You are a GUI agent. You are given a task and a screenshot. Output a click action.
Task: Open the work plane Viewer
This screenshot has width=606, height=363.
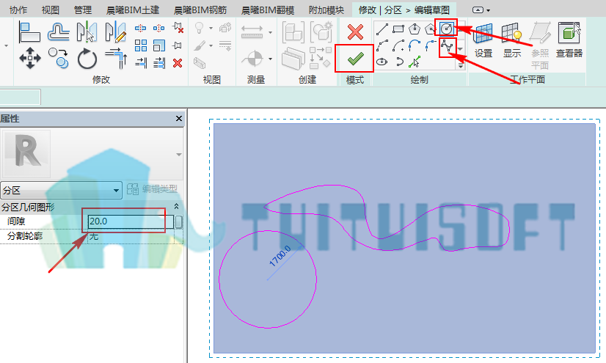[569, 40]
